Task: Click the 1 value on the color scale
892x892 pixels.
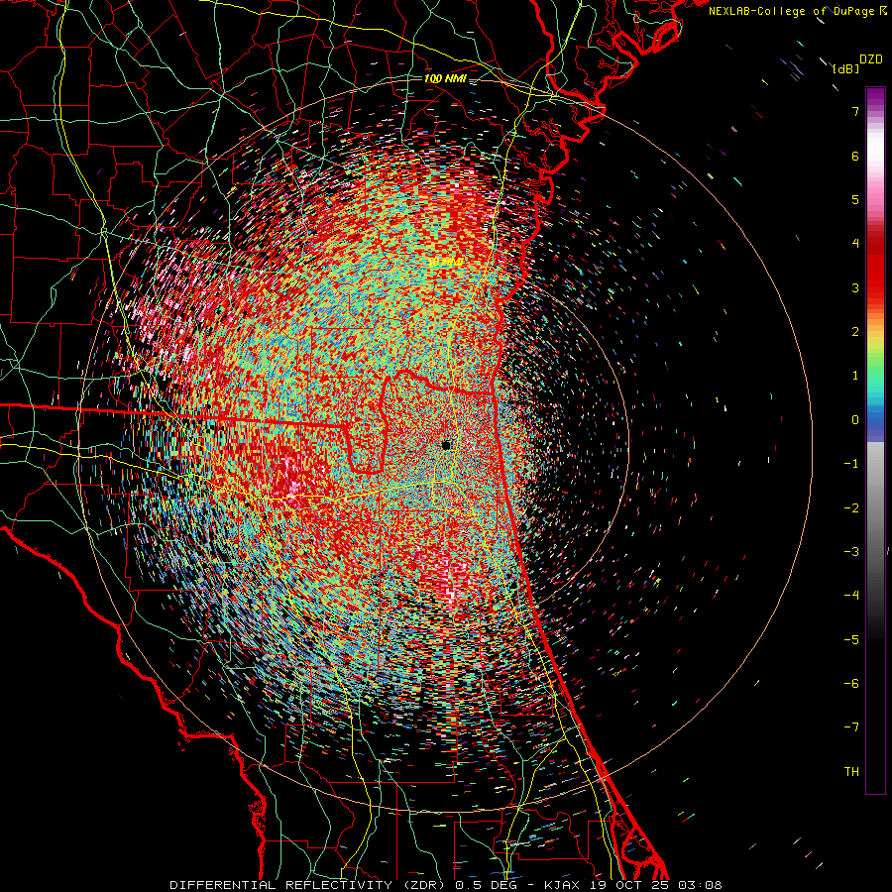Action: click(855, 376)
